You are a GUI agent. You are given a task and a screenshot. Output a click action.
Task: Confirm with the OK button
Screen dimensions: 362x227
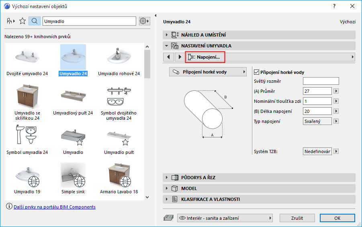337,218
